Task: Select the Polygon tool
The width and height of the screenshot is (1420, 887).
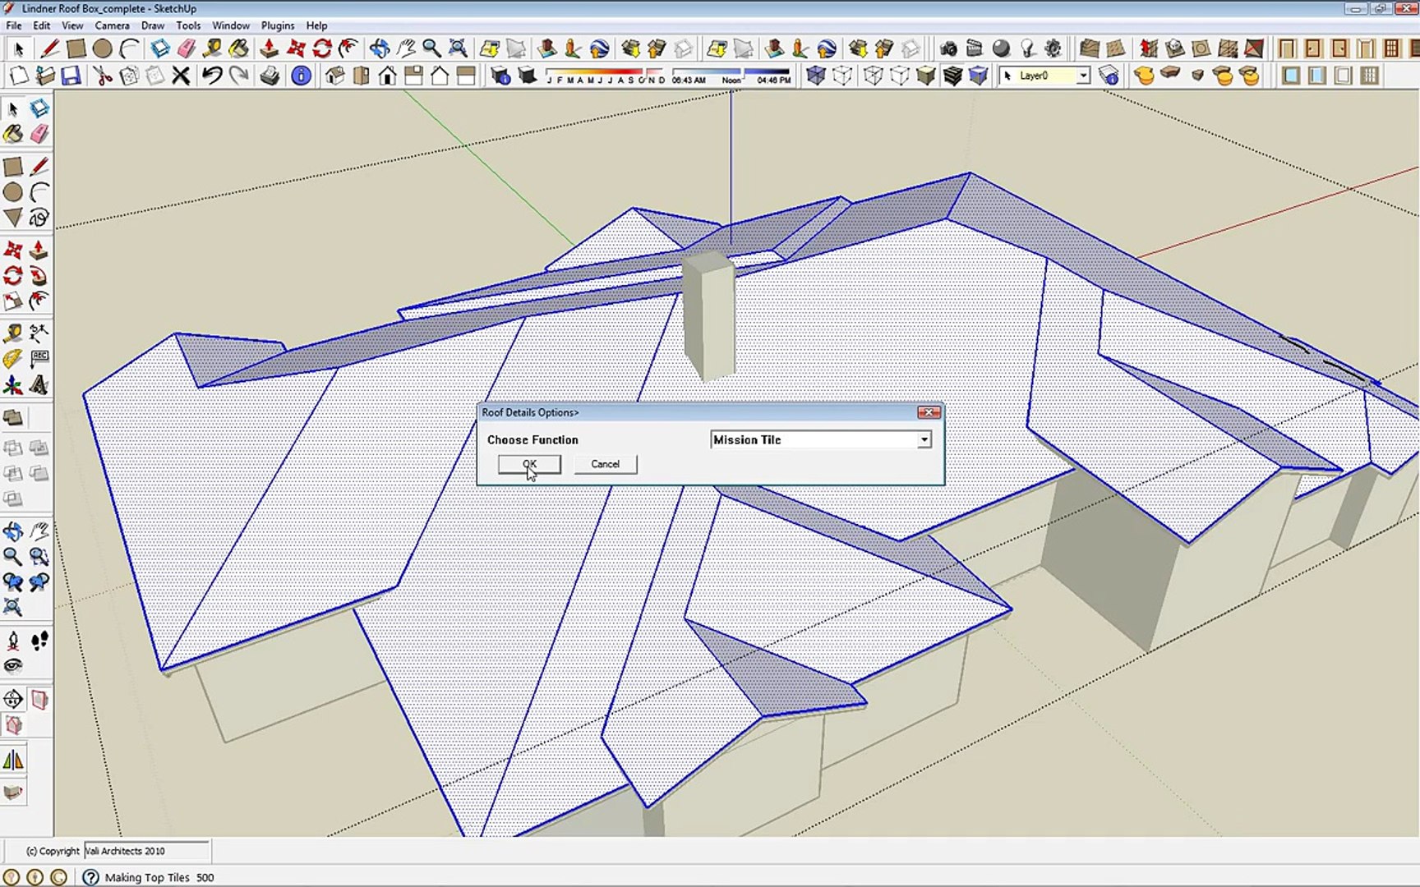Action: tap(13, 218)
